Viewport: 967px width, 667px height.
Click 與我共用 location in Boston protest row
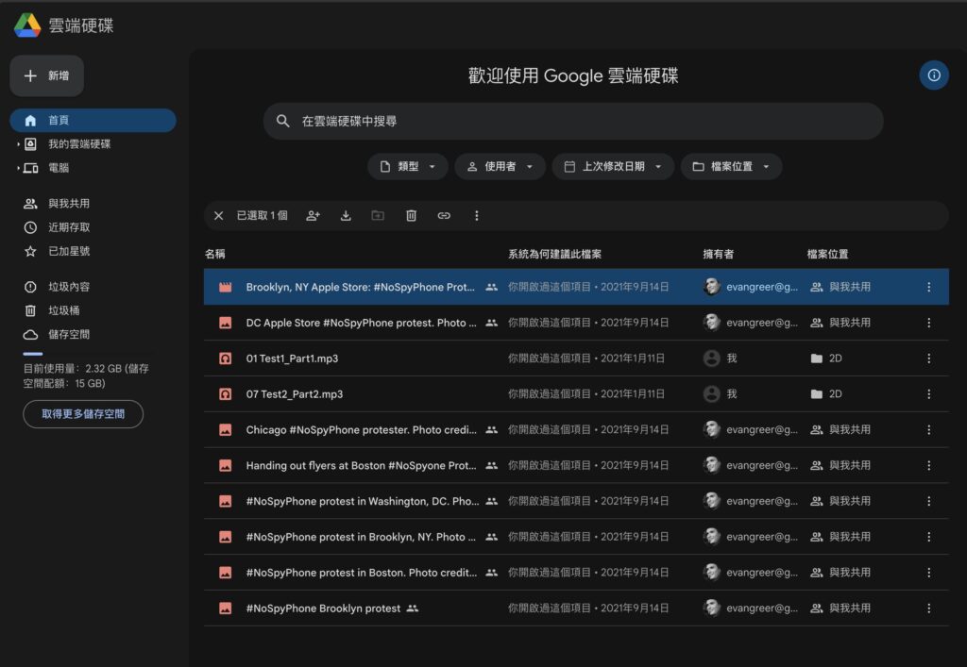click(x=840, y=573)
